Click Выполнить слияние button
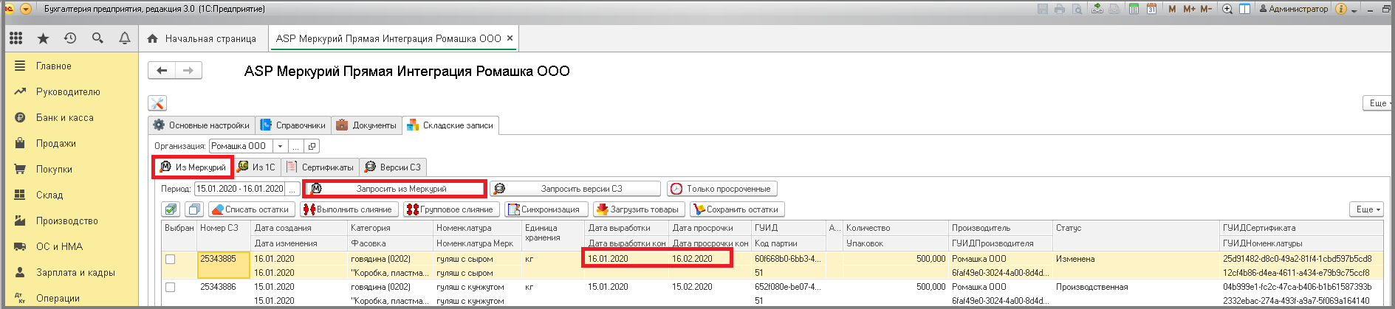The width and height of the screenshot is (1395, 309). 349,209
